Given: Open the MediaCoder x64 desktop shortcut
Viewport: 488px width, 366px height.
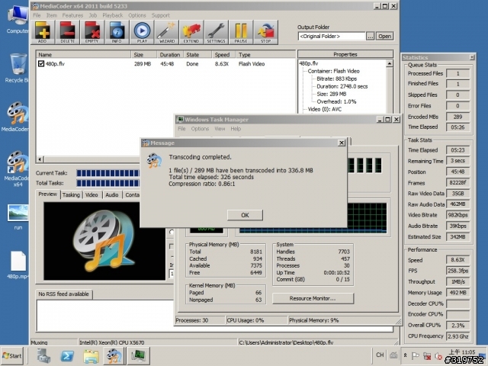Looking at the screenshot, I should pos(17,169).
